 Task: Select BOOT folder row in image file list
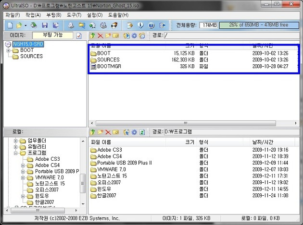[x=194, y=53]
